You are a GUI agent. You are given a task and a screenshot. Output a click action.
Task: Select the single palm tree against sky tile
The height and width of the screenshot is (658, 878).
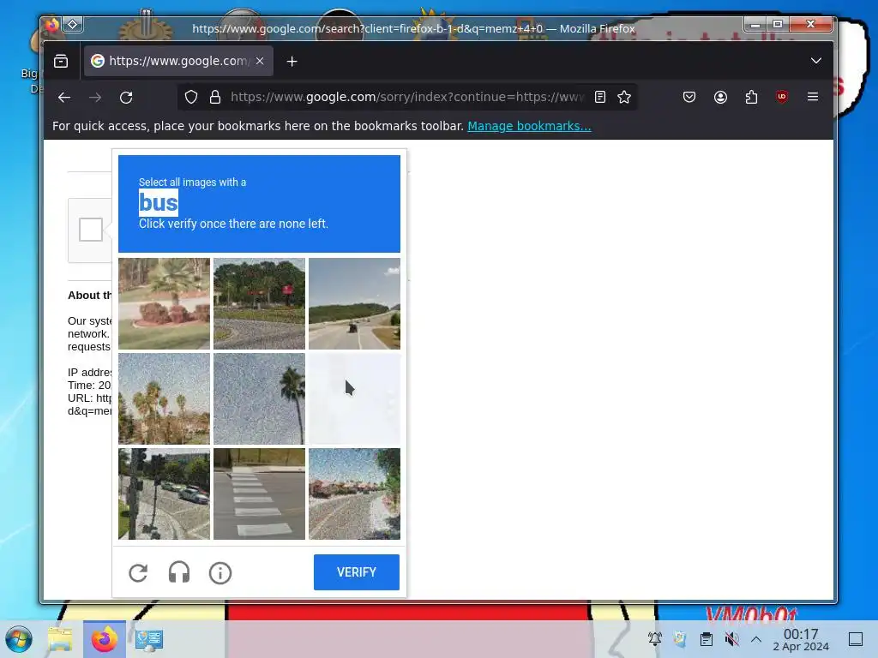tap(259, 398)
